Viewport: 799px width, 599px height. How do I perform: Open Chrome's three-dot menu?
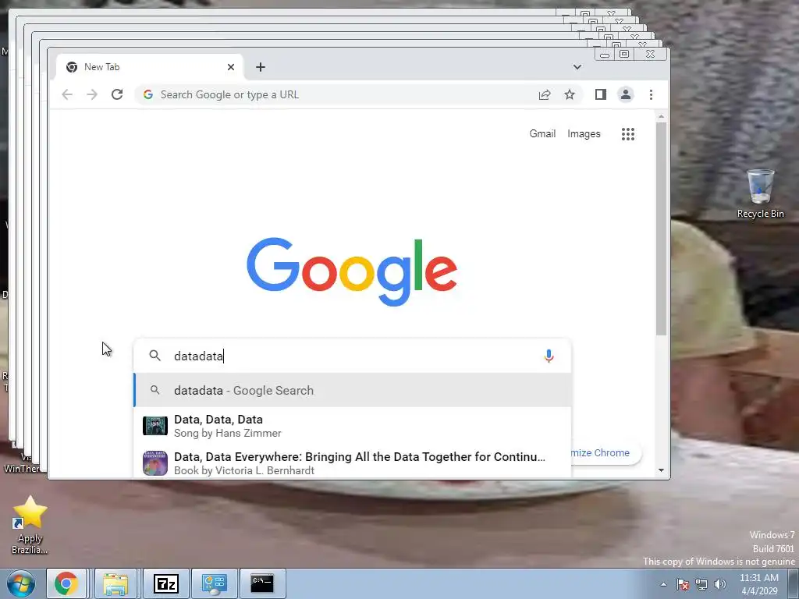651,94
